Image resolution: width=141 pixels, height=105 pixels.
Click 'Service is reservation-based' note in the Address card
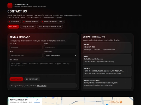(103, 73)
